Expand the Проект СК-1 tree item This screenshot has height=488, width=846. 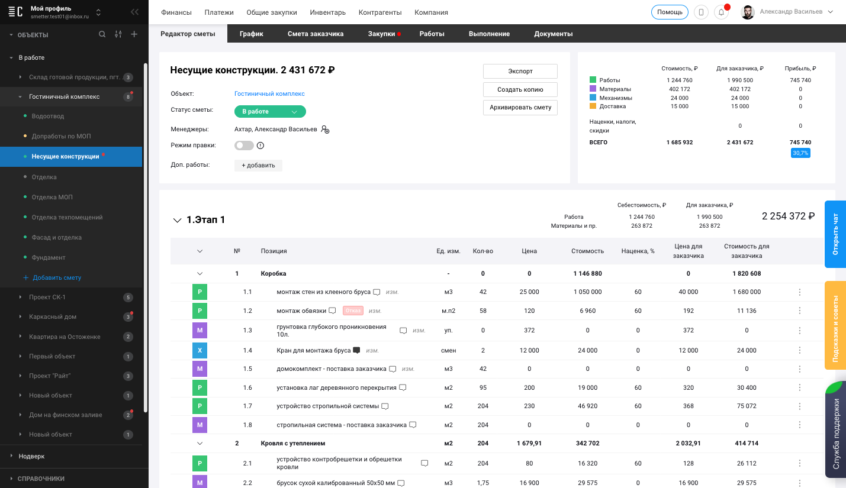(21, 297)
